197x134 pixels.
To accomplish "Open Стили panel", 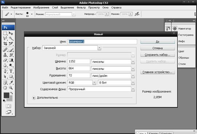I will pos(182,64).
